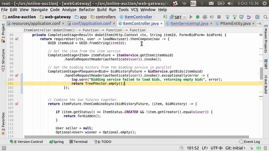
Task: Click the UTF-8 encoding selector
Action: [x=216, y=148]
